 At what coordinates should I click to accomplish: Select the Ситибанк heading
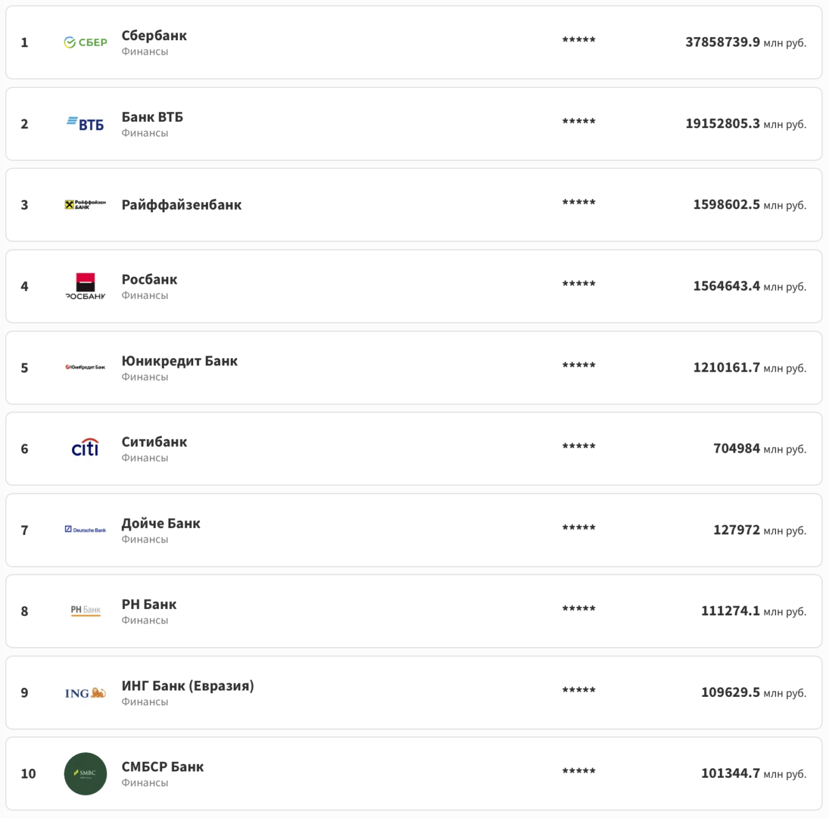coord(154,442)
